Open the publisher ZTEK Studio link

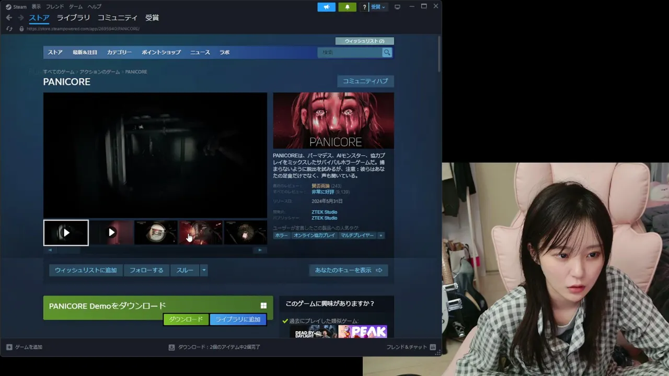tap(324, 218)
